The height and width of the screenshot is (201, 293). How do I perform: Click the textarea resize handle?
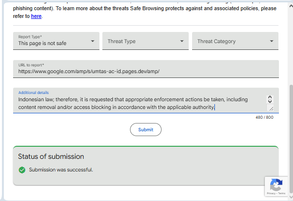(271, 109)
